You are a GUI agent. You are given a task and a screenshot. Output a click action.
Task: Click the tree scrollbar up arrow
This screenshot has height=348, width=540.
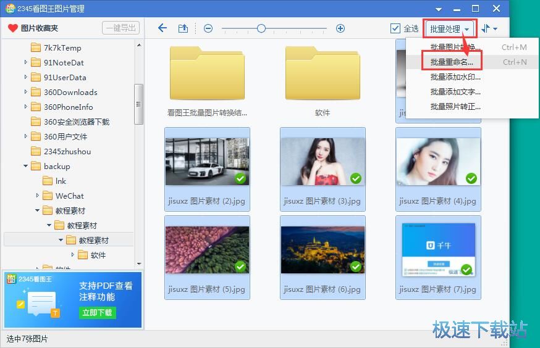click(x=139, y=45)
